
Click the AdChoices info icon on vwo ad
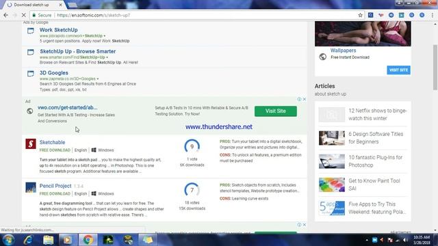299,99
